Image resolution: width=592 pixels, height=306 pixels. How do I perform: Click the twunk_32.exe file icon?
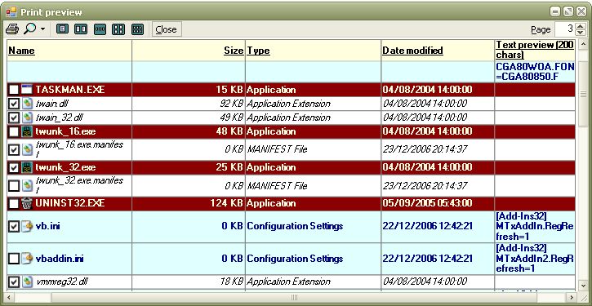pyautogui.click(x=27, y=167)
